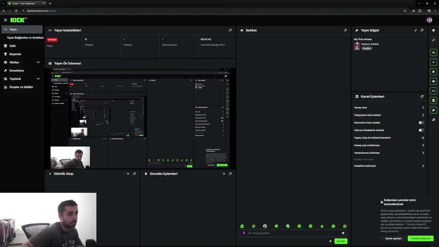Toggle the lightning activity feed widget icon
Screen dimensions: 439x247
click(434, 62)
